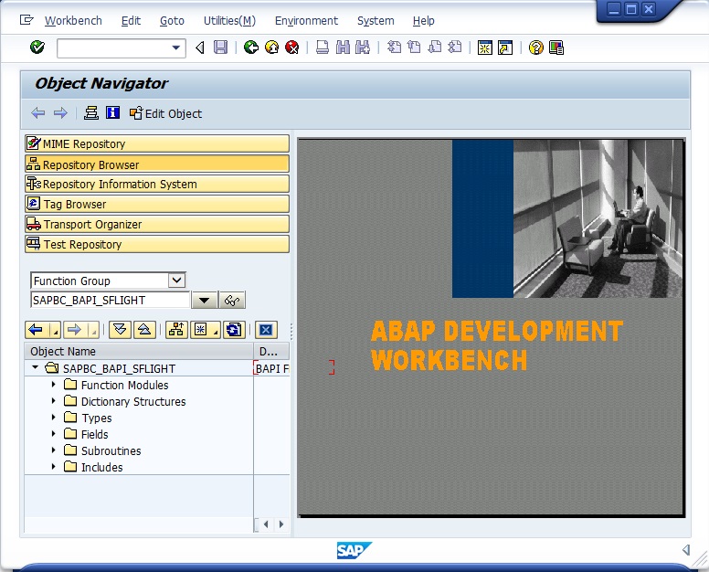Viewport: 709px width, 572px height.
Task: Expand the Fields folder
Action: [x=53, y=434]
